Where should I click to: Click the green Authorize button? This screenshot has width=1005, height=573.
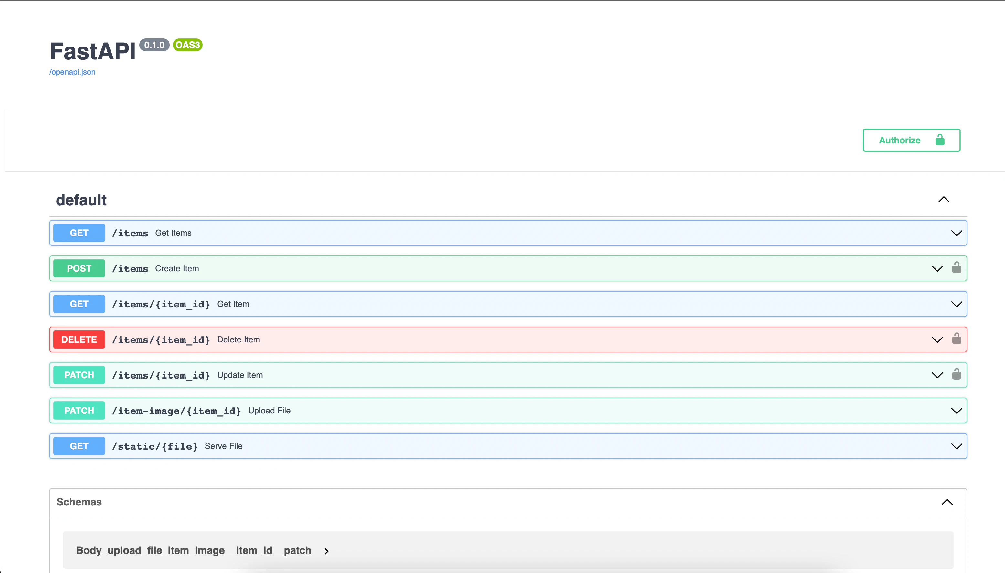click(x=911, y=140)
